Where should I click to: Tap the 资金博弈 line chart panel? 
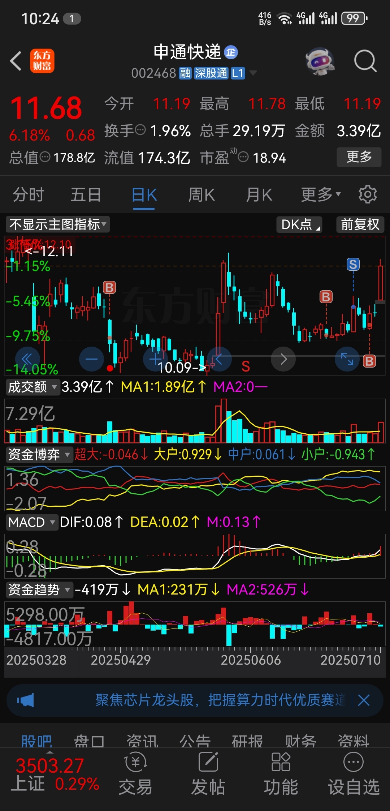[195, 488]
